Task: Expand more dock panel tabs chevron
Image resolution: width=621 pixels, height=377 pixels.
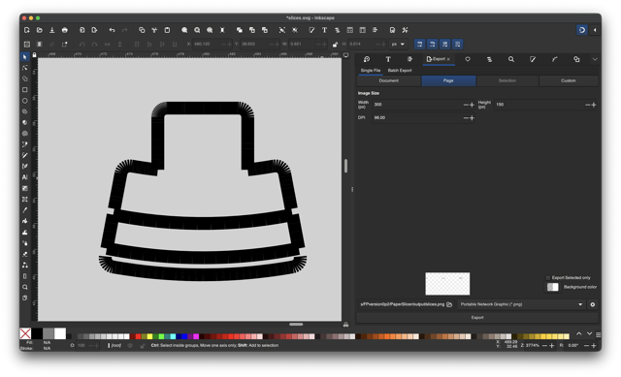Action: [x=595, y=59]
